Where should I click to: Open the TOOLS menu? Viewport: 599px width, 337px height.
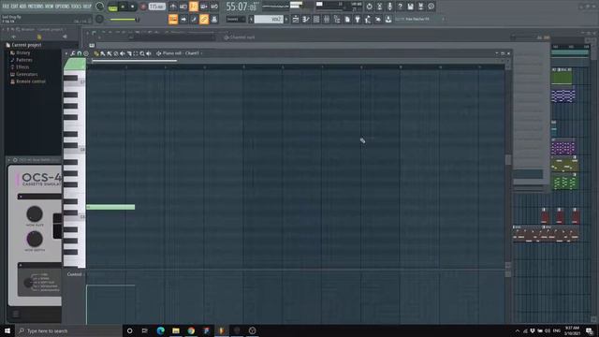tap(76, 7)
